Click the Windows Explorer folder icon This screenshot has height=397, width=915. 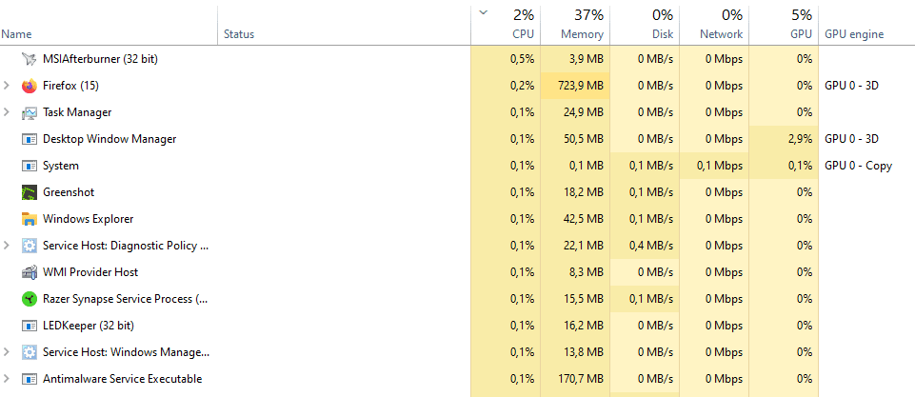point(29,219)
